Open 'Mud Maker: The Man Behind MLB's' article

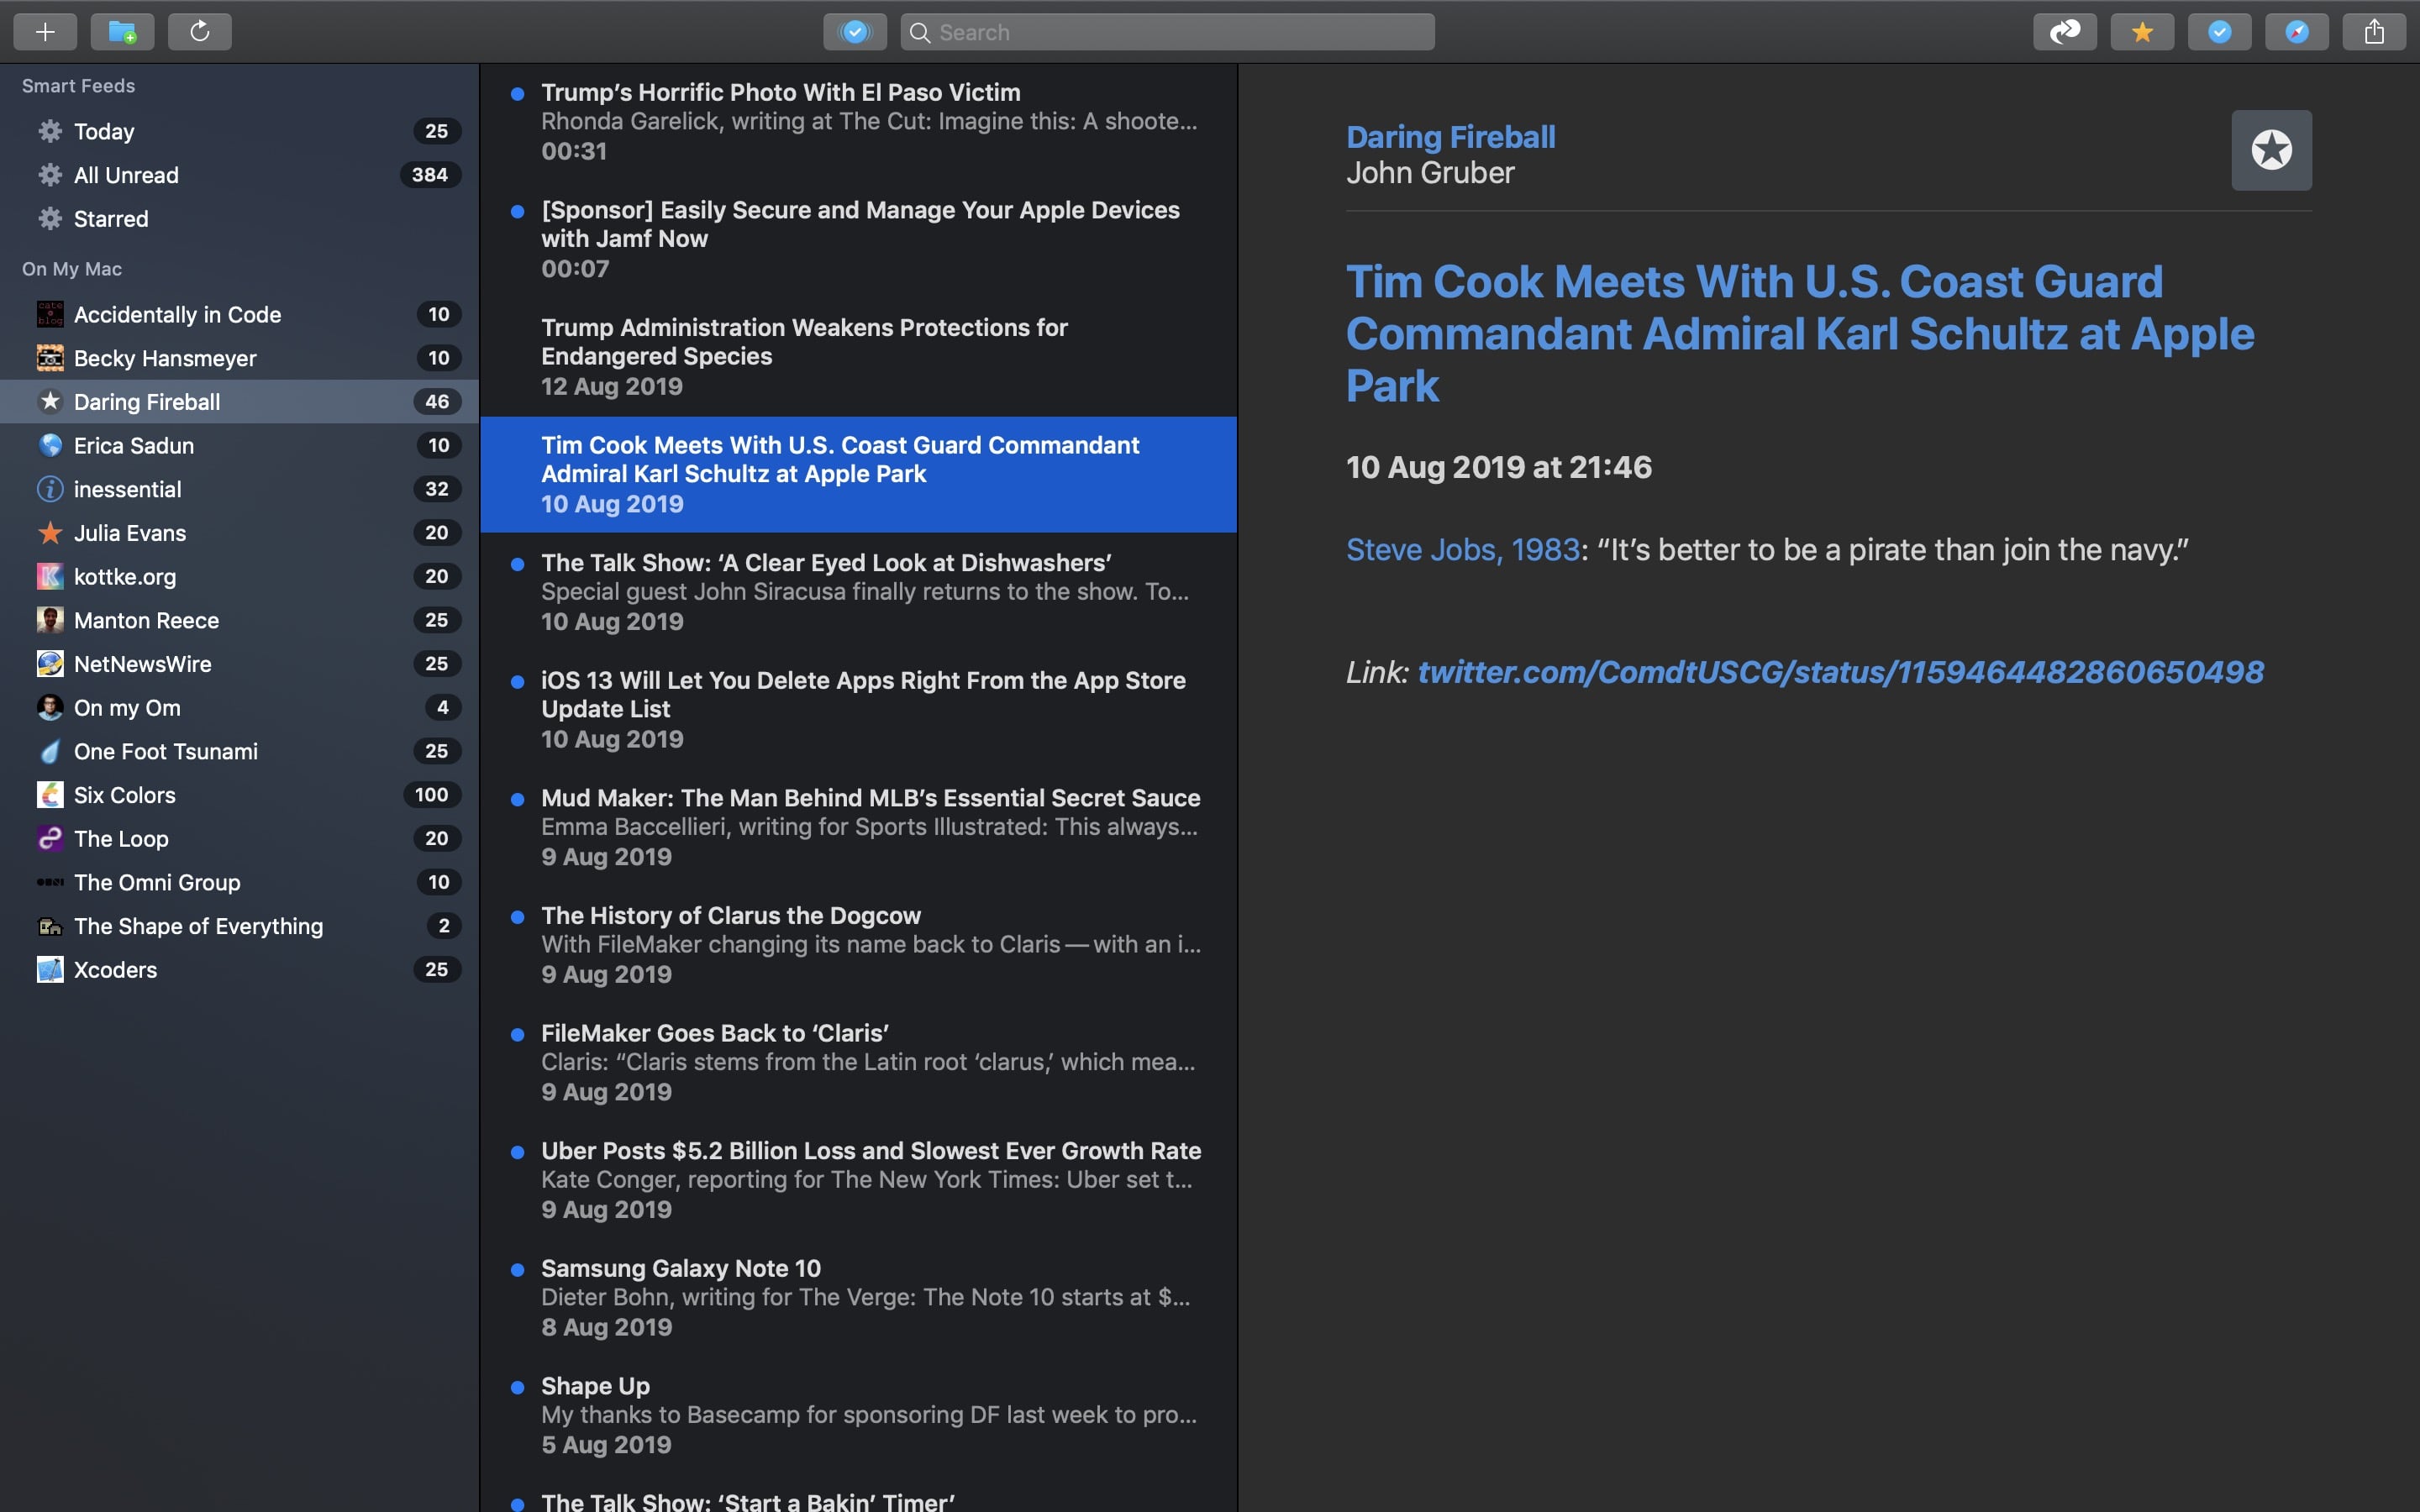[x=858, y=827]
